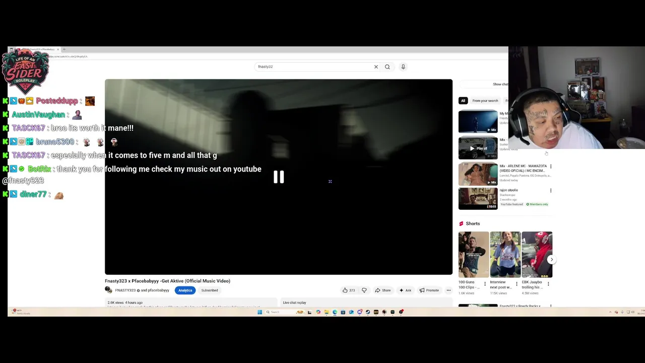
Task: Open the Analytics button
Action: click(x=185, y=290)
